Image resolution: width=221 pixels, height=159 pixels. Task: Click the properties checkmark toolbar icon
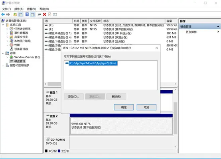49,14
